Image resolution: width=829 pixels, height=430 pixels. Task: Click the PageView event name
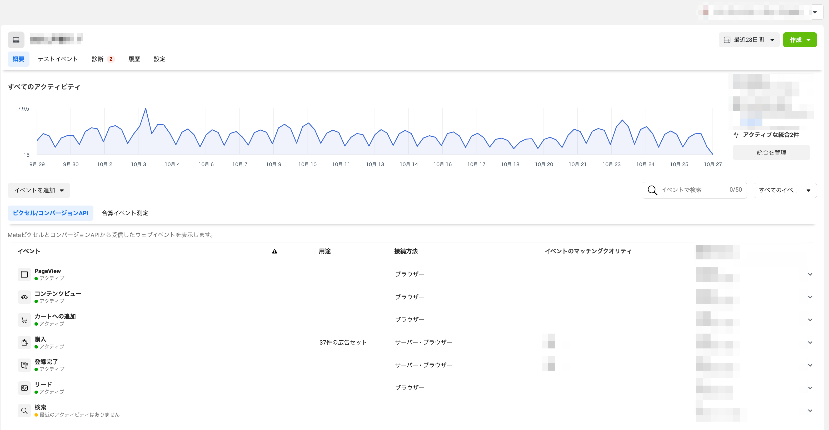point(48,271)
